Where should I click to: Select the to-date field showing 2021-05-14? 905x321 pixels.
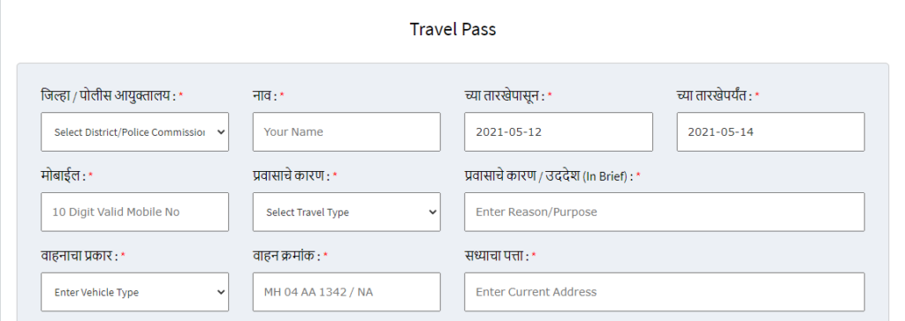tap(771, 132)
